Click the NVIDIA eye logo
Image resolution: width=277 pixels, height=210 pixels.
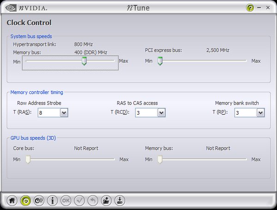(11, 8)
